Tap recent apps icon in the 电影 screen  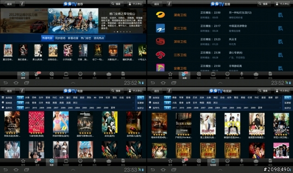(x=27, y=170)
